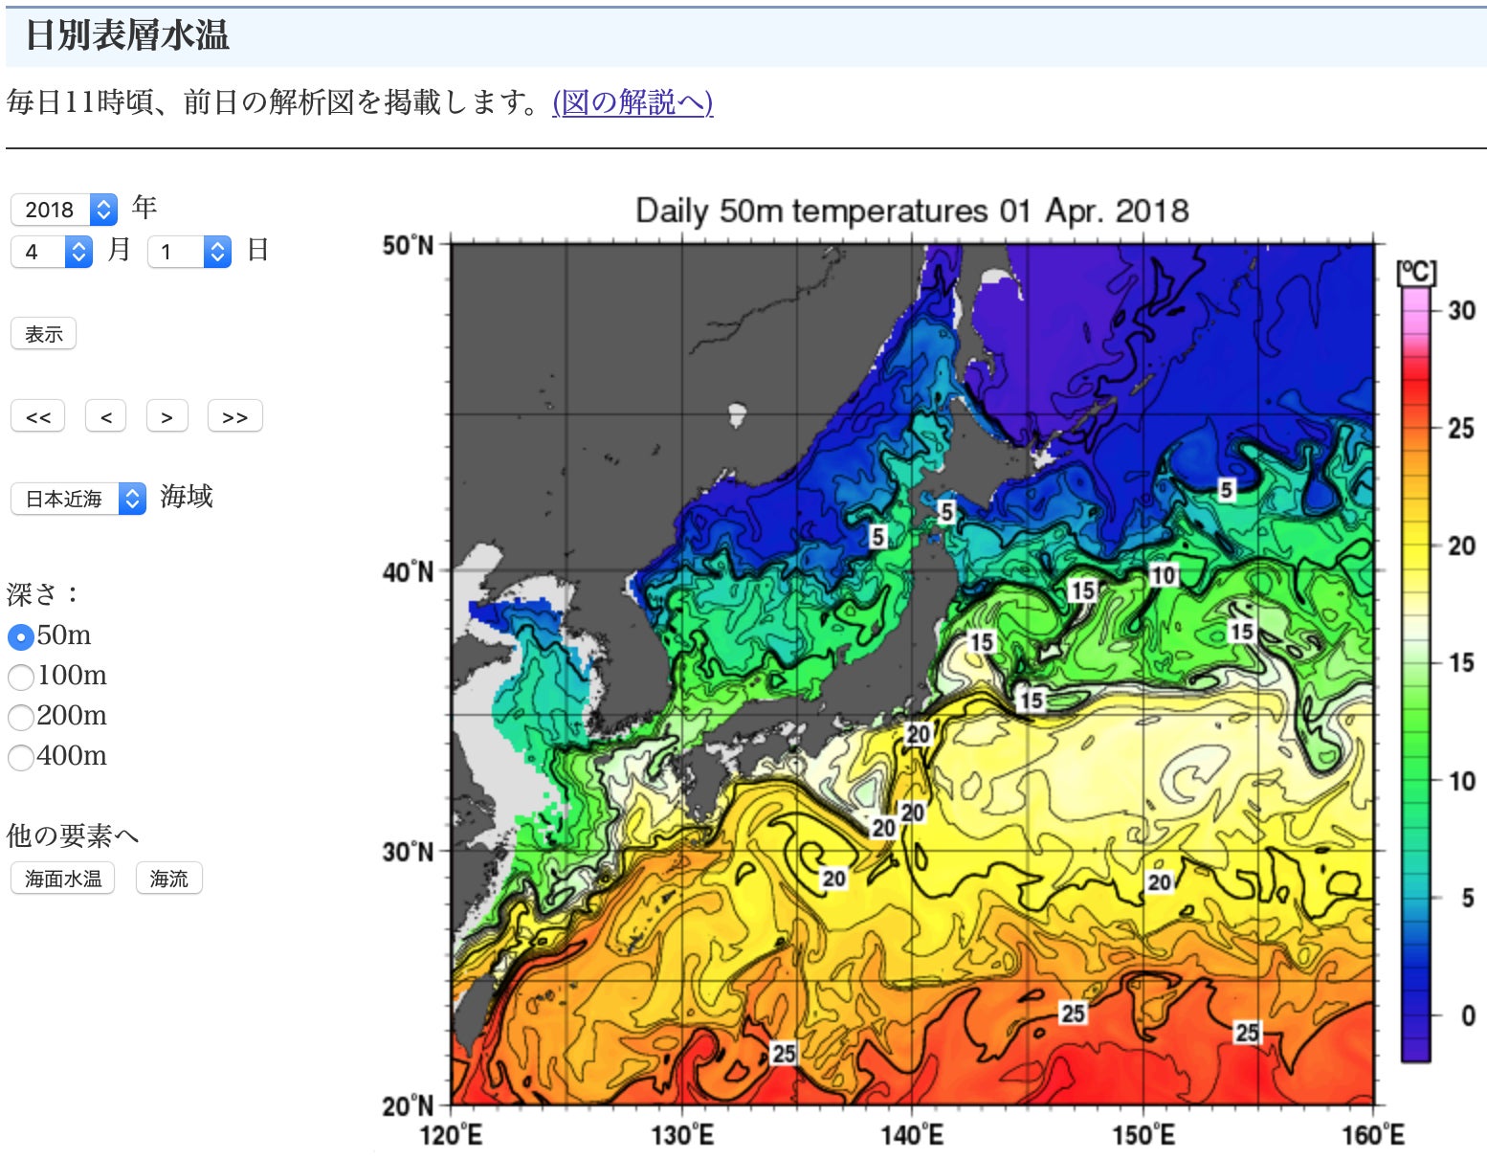
Task: Open the 海流 ocean current page
Action: 168,879
